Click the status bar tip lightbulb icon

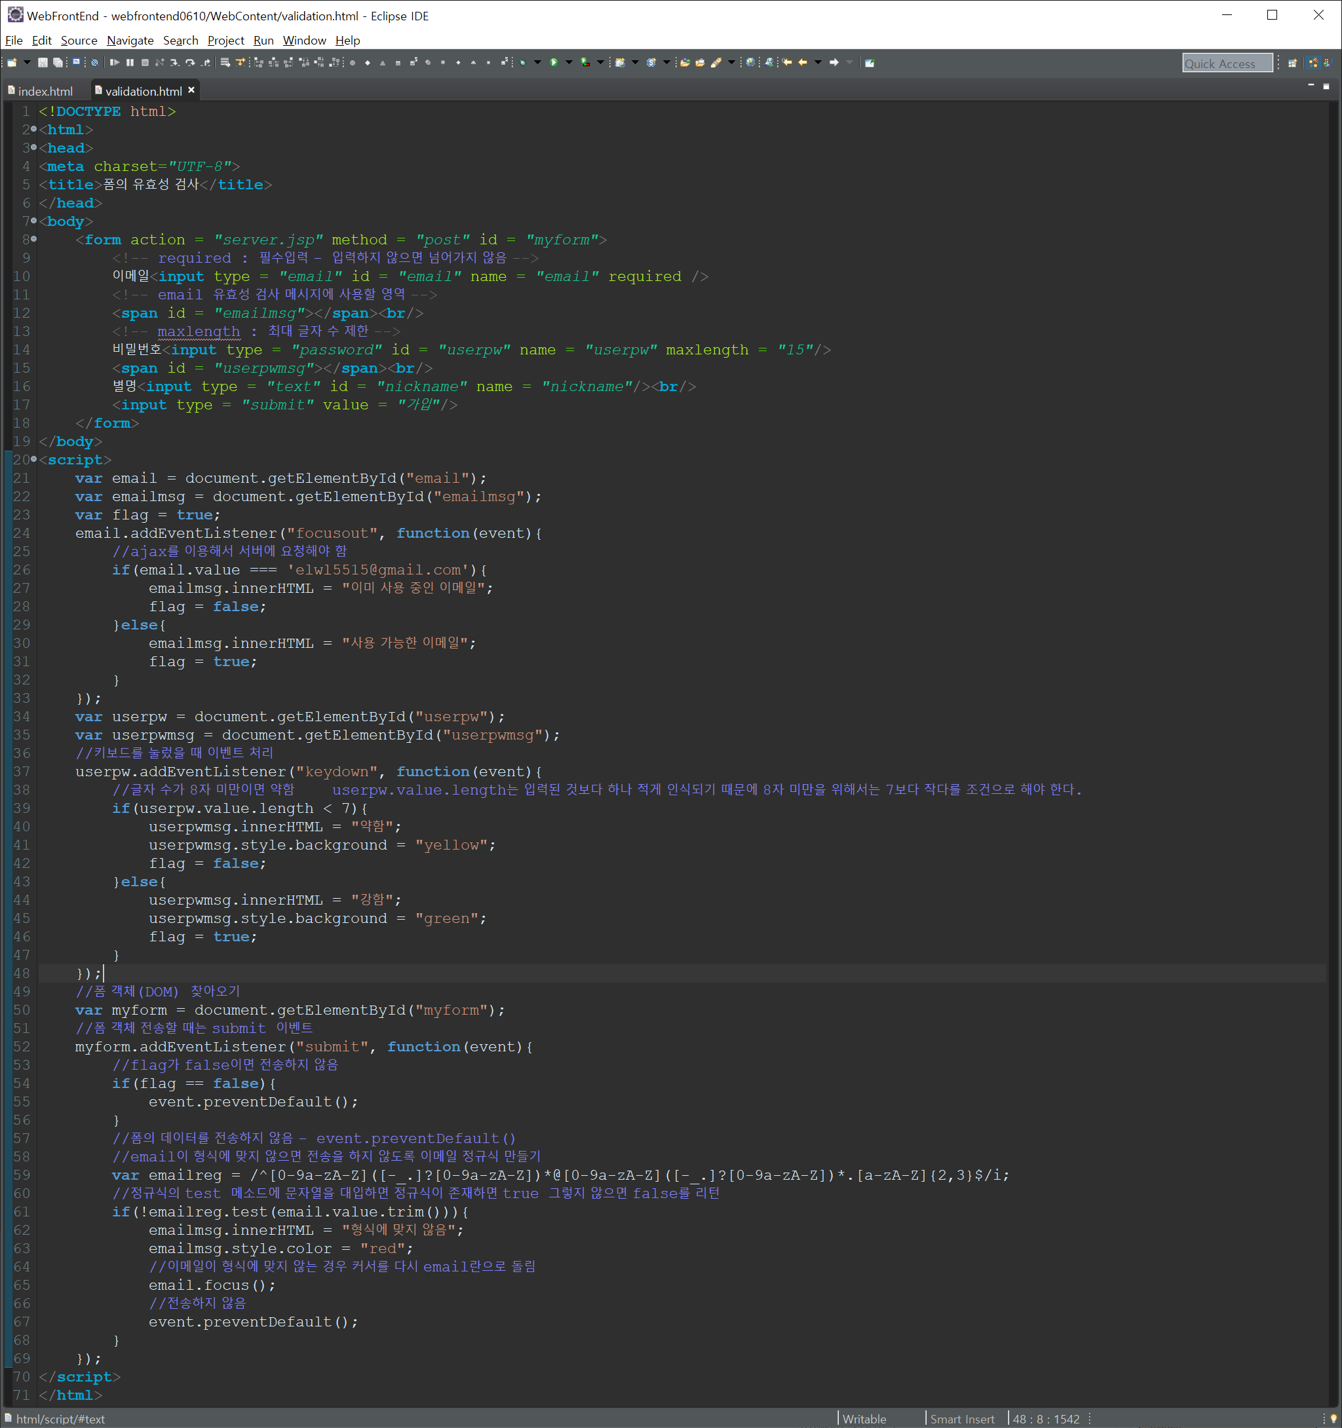(1334, 1419)
